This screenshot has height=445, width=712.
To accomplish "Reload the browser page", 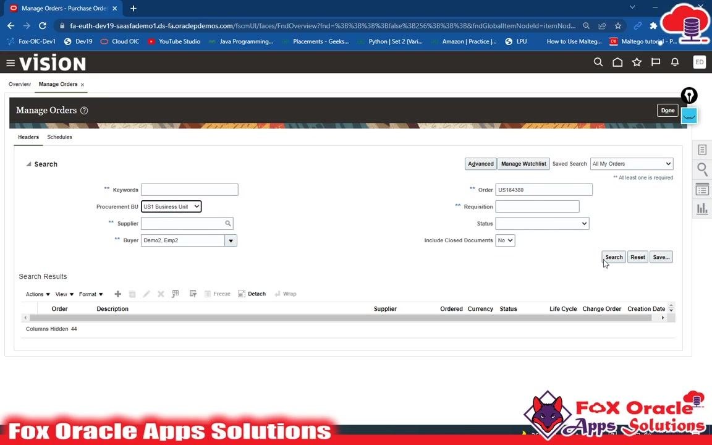I will coord(42,26).
